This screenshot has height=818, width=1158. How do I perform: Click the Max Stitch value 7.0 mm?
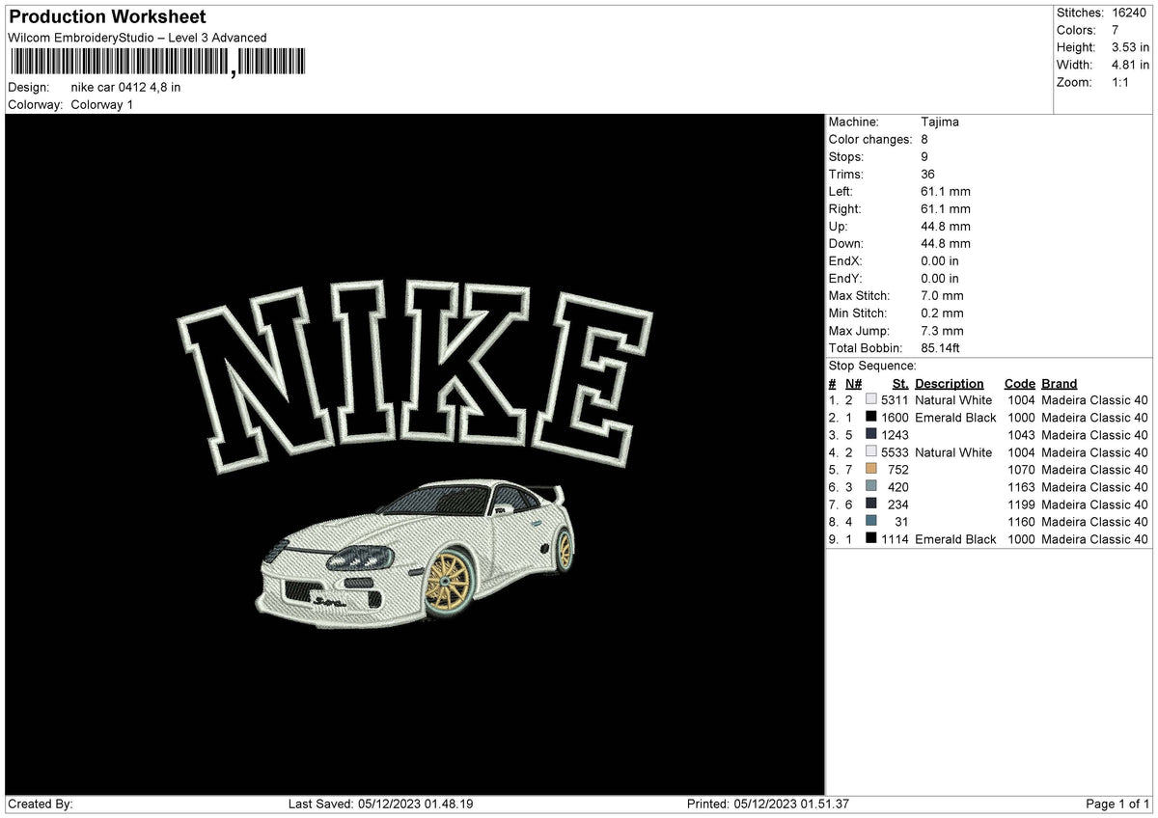click(942, 296)
